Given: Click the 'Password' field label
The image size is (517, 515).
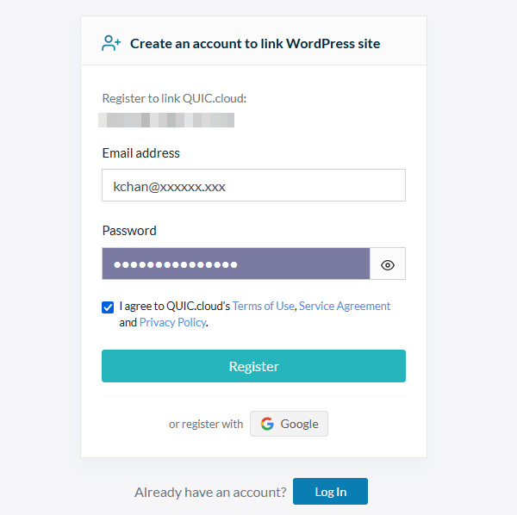Looking at the screenshot, I should tap(129, 231).
